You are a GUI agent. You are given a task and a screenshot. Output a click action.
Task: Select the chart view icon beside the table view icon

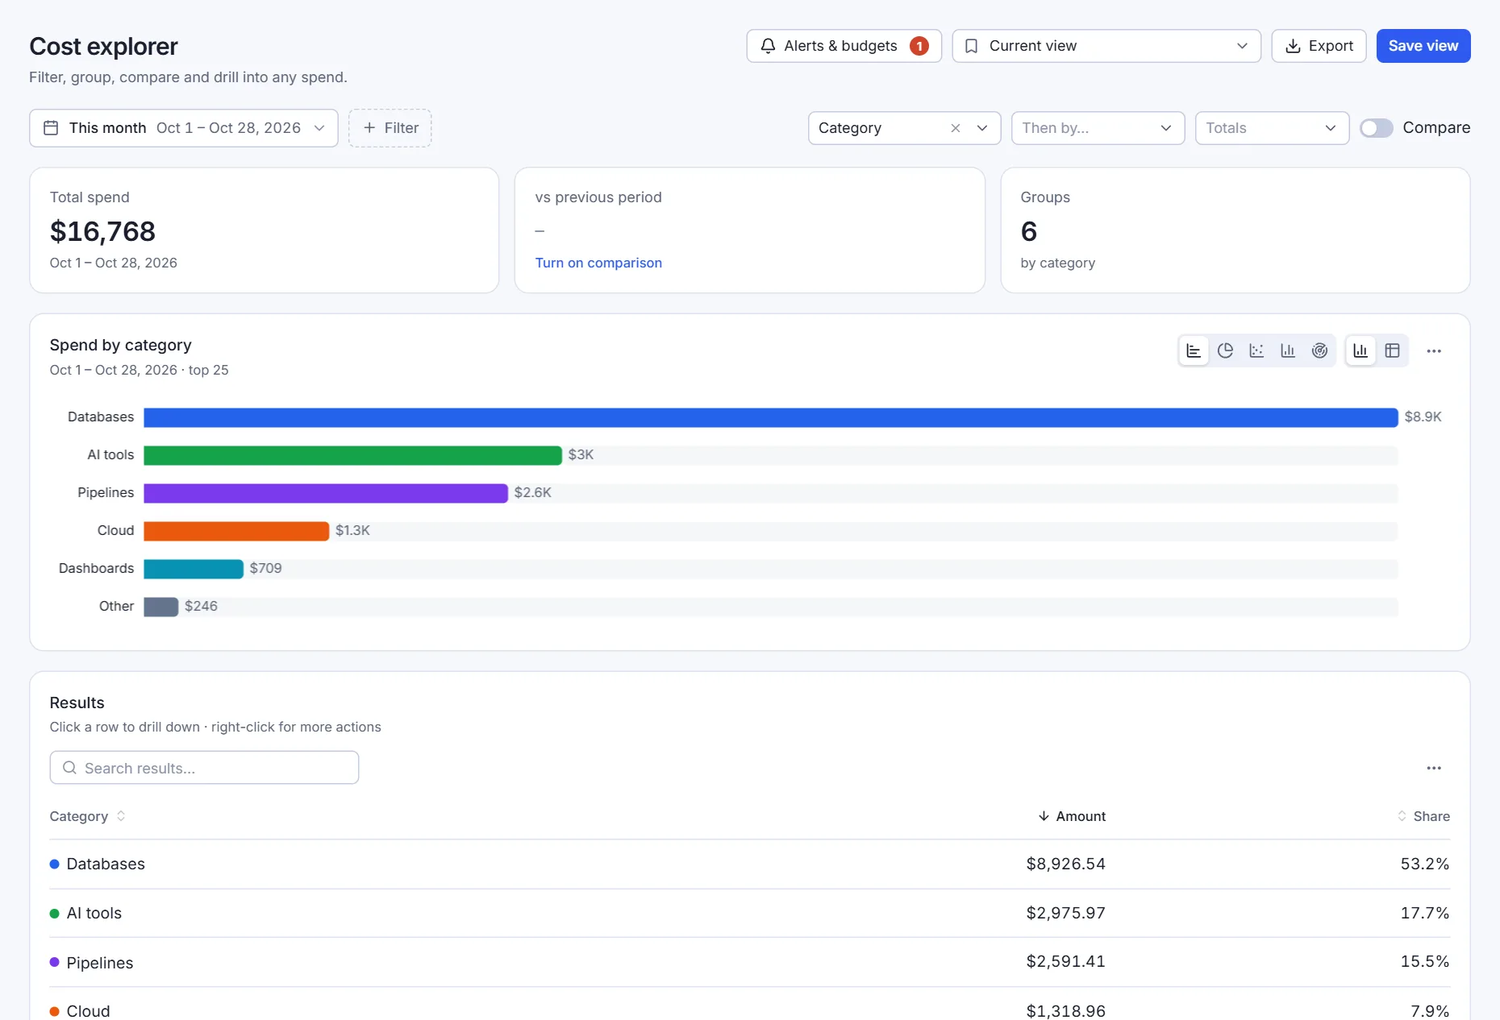pos(1360,350)
